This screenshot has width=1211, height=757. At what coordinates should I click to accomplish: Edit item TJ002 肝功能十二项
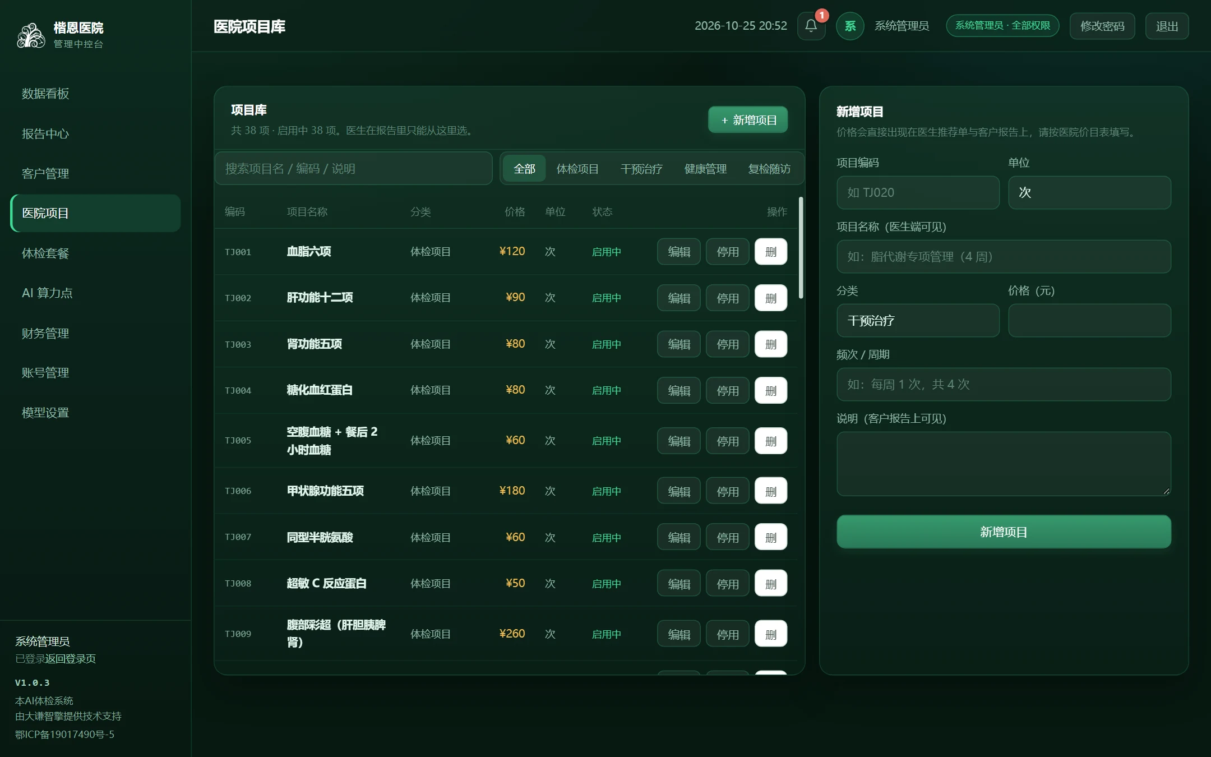coord(679,298)
